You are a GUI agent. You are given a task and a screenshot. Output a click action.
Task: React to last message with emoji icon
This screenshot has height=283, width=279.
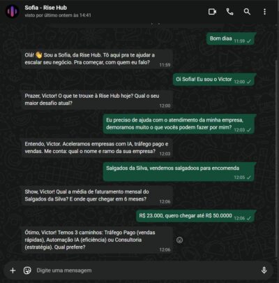(x=179, y=240)
